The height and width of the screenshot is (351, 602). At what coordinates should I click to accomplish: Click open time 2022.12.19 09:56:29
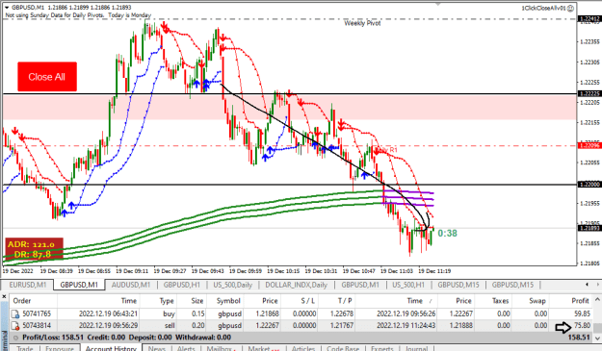tap(108, 326)
